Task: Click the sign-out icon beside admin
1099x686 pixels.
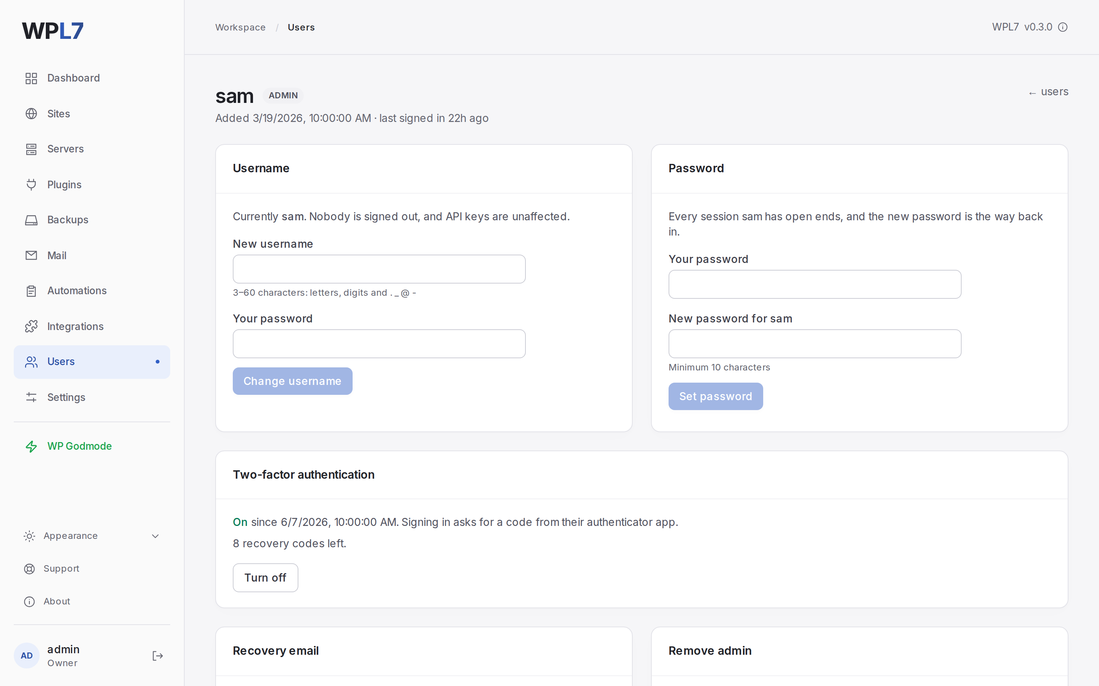Action: tap(157, 656)
